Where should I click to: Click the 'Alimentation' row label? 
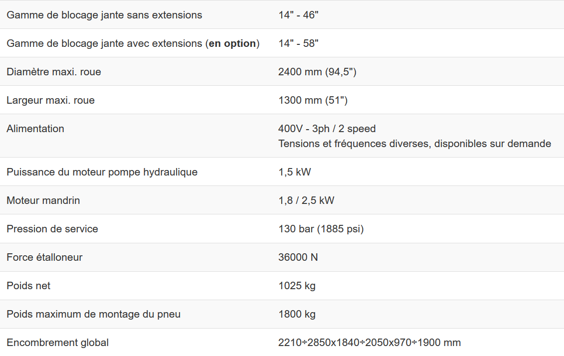click(35, 129)
